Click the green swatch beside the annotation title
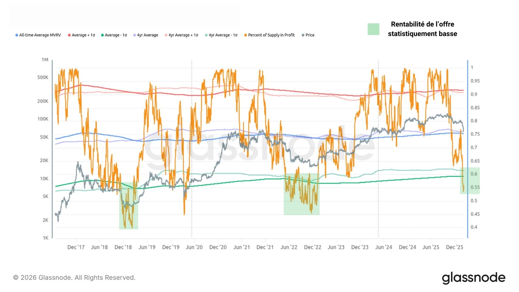This screenshot has height=292, width=519. point(373,29)
